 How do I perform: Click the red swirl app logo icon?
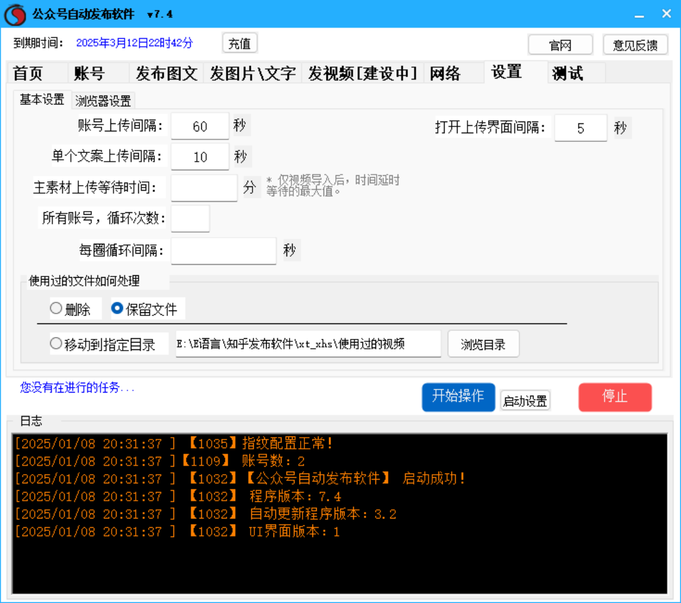pos(15,14)
